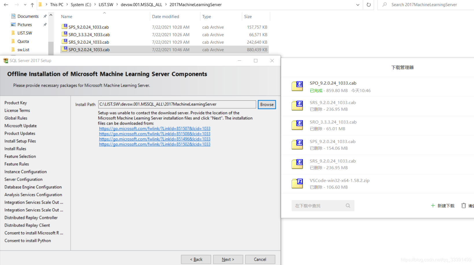Toggle the Name column sort chevron

(105, 12)
